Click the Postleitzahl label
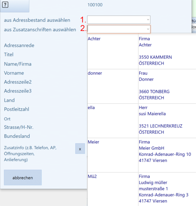The image size is (196, 206). [x=17, y=109]
